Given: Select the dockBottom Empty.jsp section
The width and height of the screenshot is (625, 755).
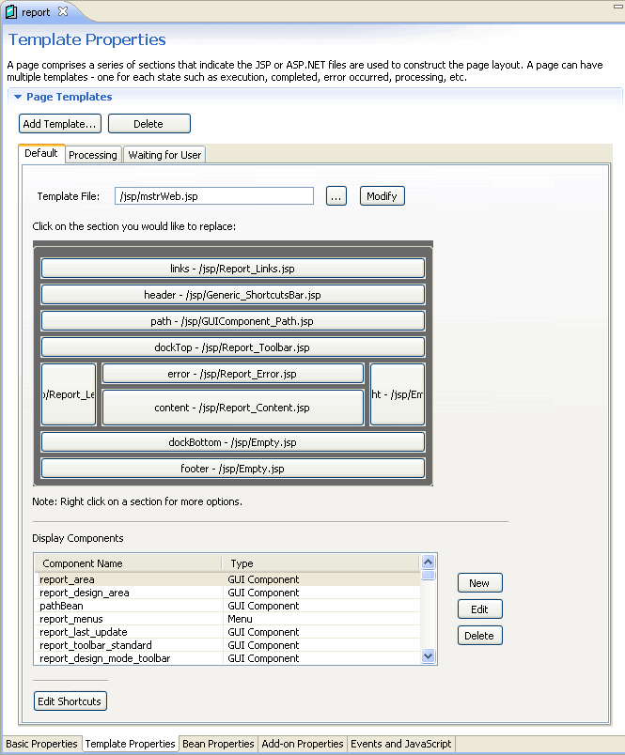Looking at the screenshot, I should click(x=233, y=442).
